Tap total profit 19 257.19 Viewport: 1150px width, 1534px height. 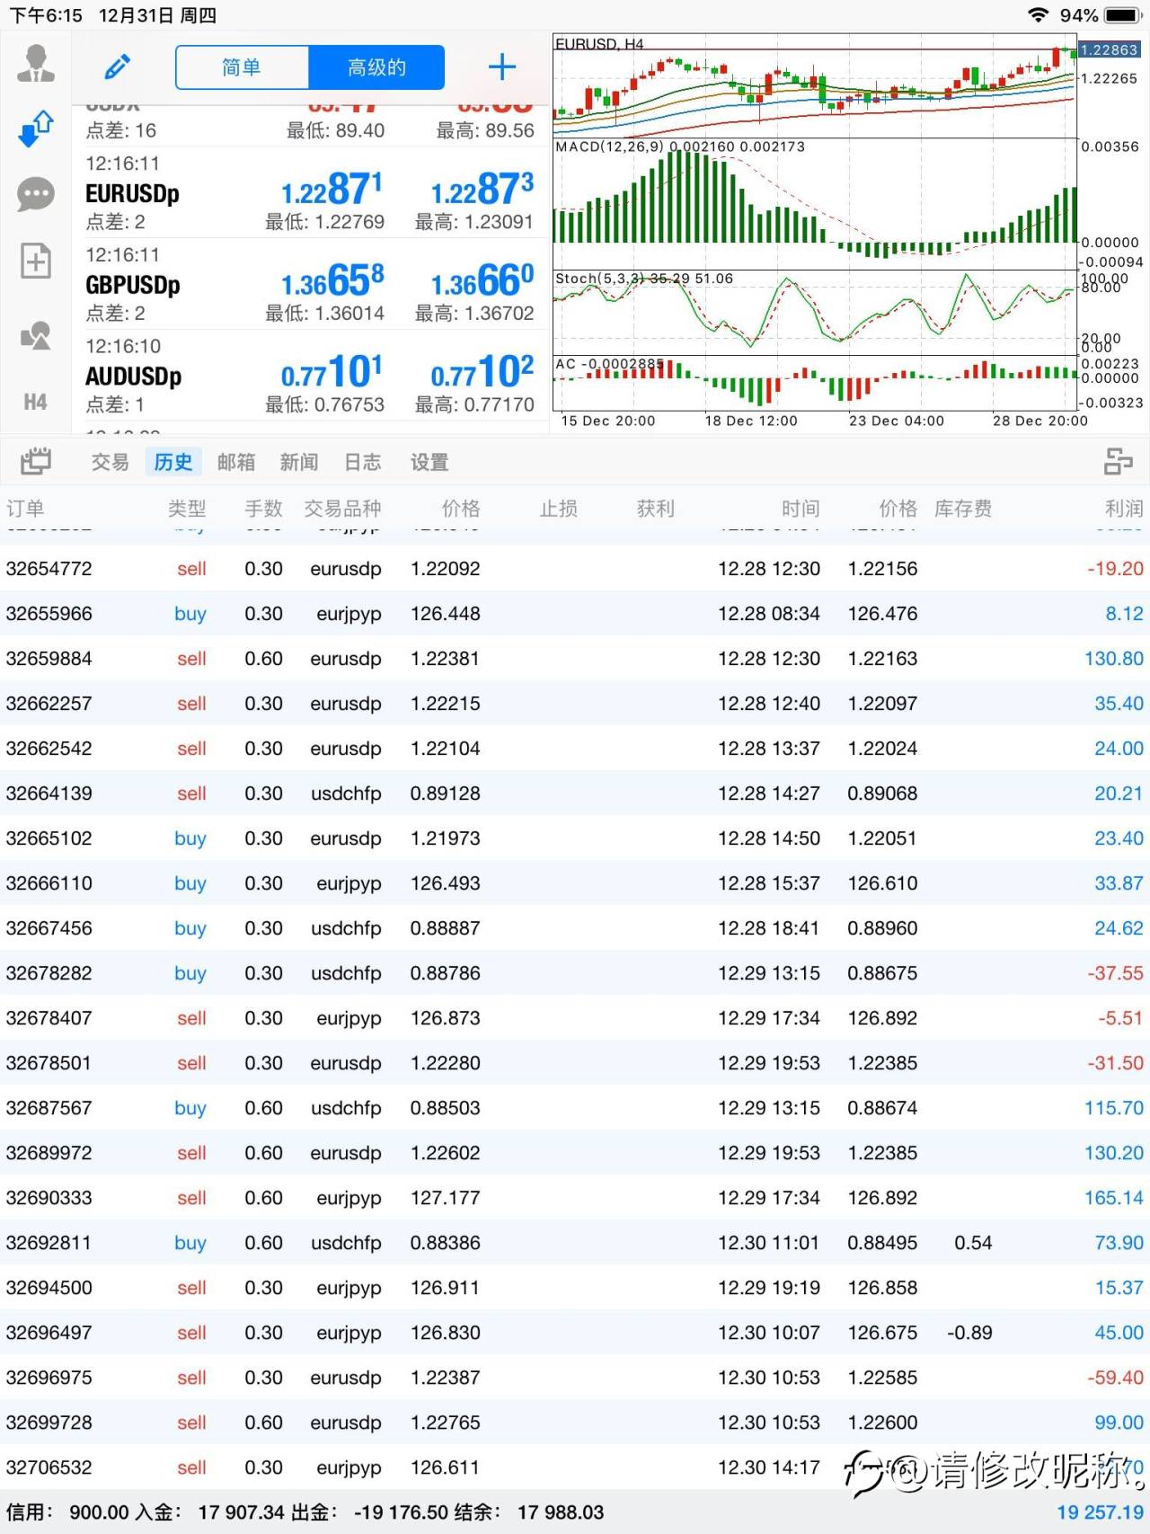[x=1100, y=1512]
